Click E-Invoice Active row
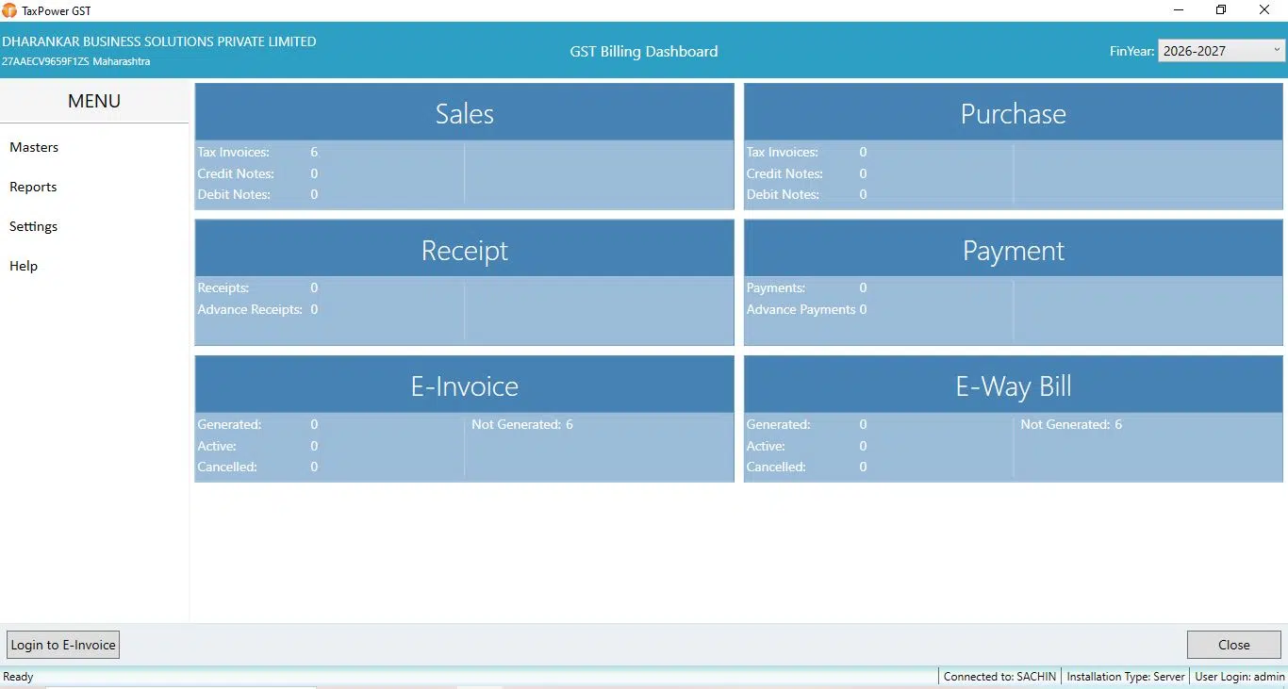The image size is (1288, 689). (x=257, y=446)
